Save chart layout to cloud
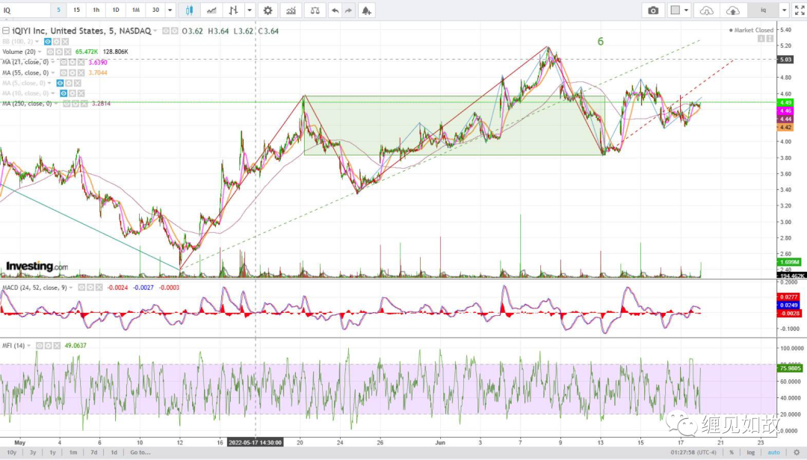The height and width of the screenshot is (460, 807). coord(732,10)
